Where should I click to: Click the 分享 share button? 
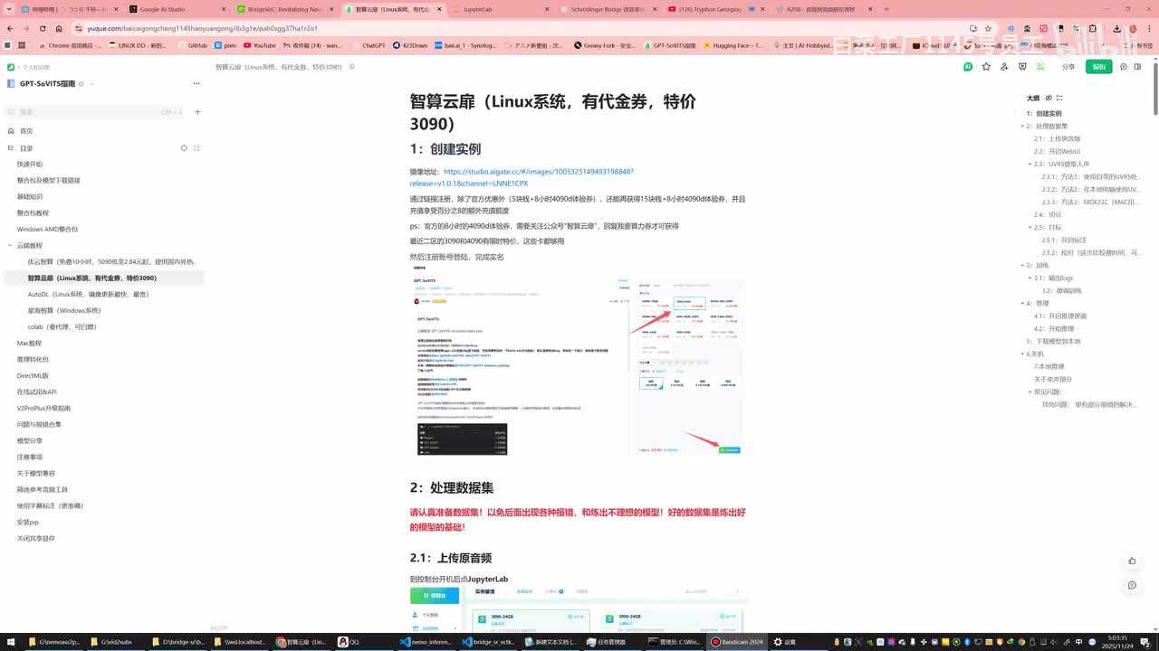[x=1068, y=67]
